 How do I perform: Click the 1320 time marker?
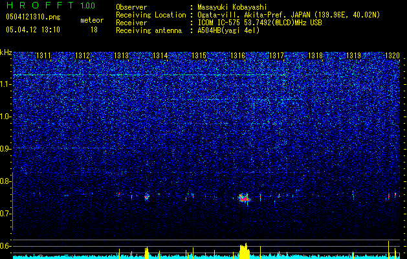coord(392,55)
